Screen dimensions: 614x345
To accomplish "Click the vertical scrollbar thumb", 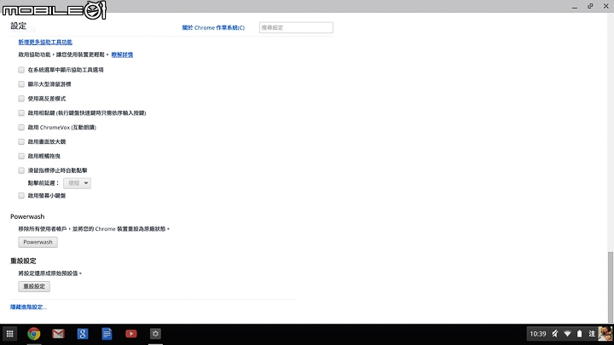I will tap(610, 287).
